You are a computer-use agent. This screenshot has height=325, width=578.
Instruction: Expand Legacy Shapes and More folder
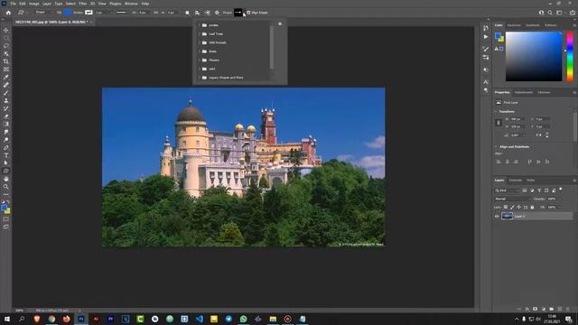pyautogui.click(x=200, y=78)
